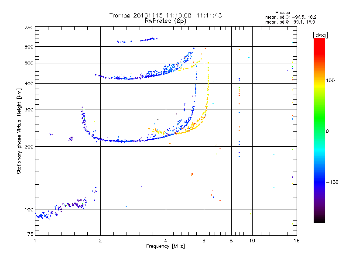The width and height of the screenshot is (349, 262).
Task: Click the y-axis '600' tick label
Action: [x=29, y=47]
